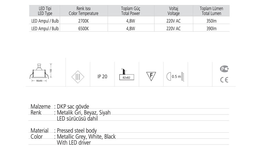Select the 350lm lumen value
The height and width of the screenshot is (149, 265).
point(211,20)
